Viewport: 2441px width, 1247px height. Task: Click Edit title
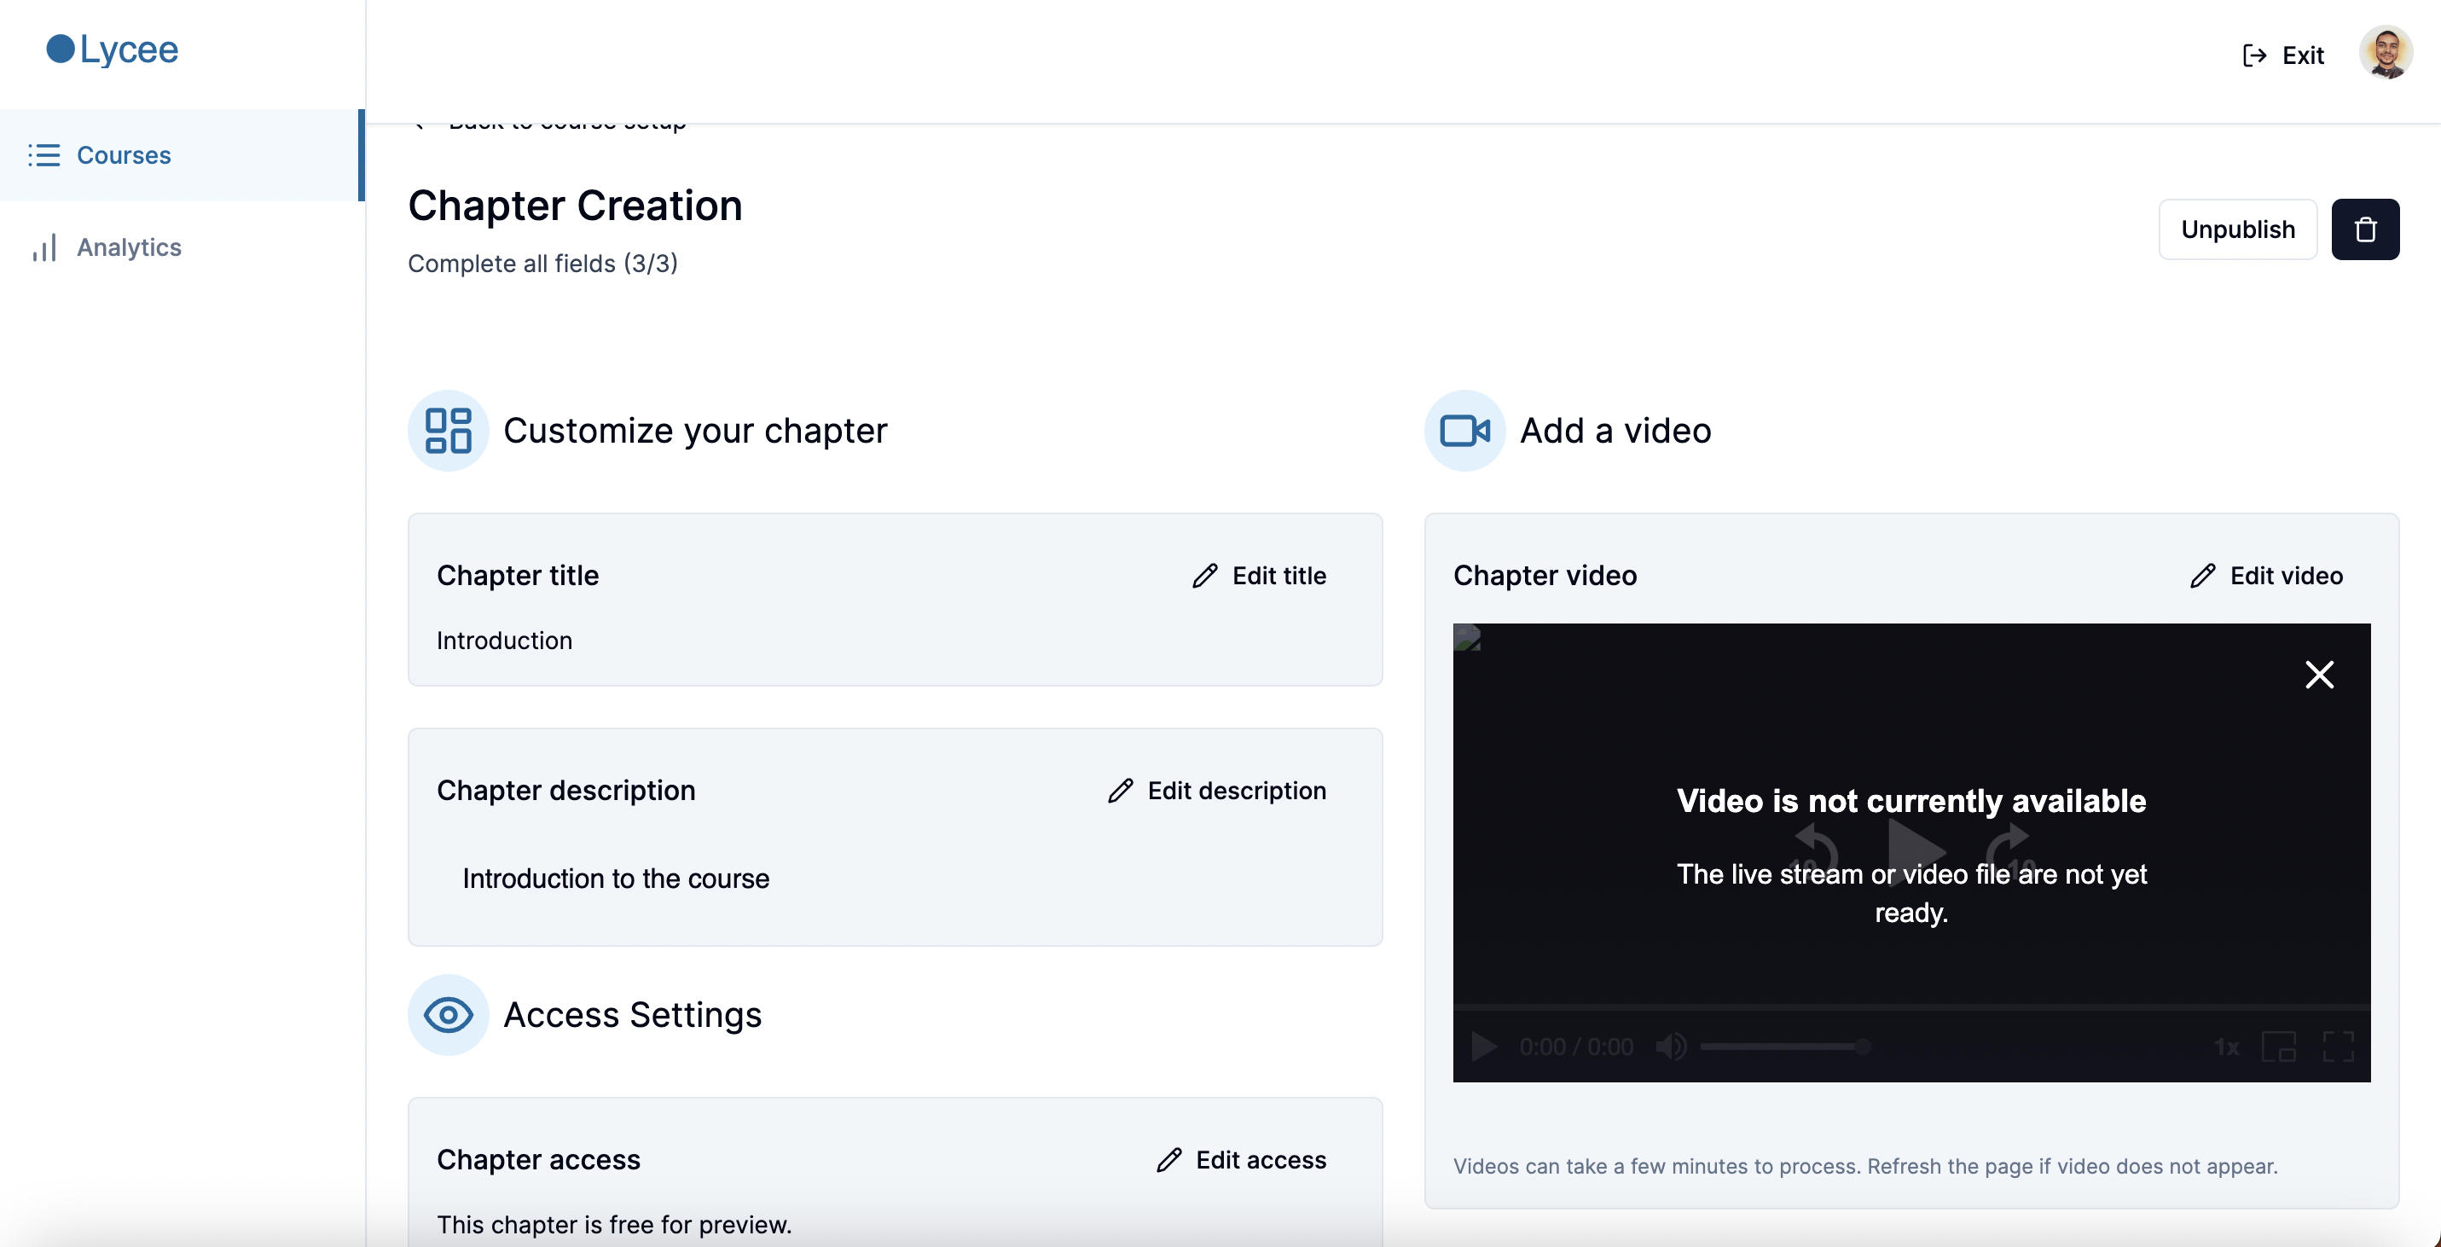1260,576
